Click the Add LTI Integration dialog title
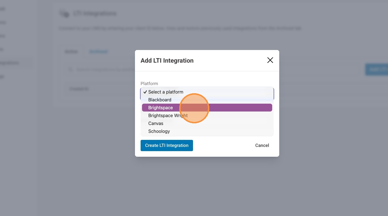 coord(167,60)
